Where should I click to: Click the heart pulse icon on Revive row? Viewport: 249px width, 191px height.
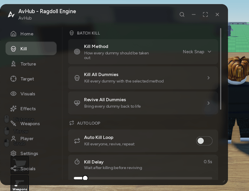[77, 103]
